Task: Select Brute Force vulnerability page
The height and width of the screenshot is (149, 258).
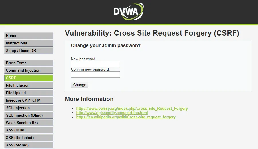Action: (x=29, y=63)
